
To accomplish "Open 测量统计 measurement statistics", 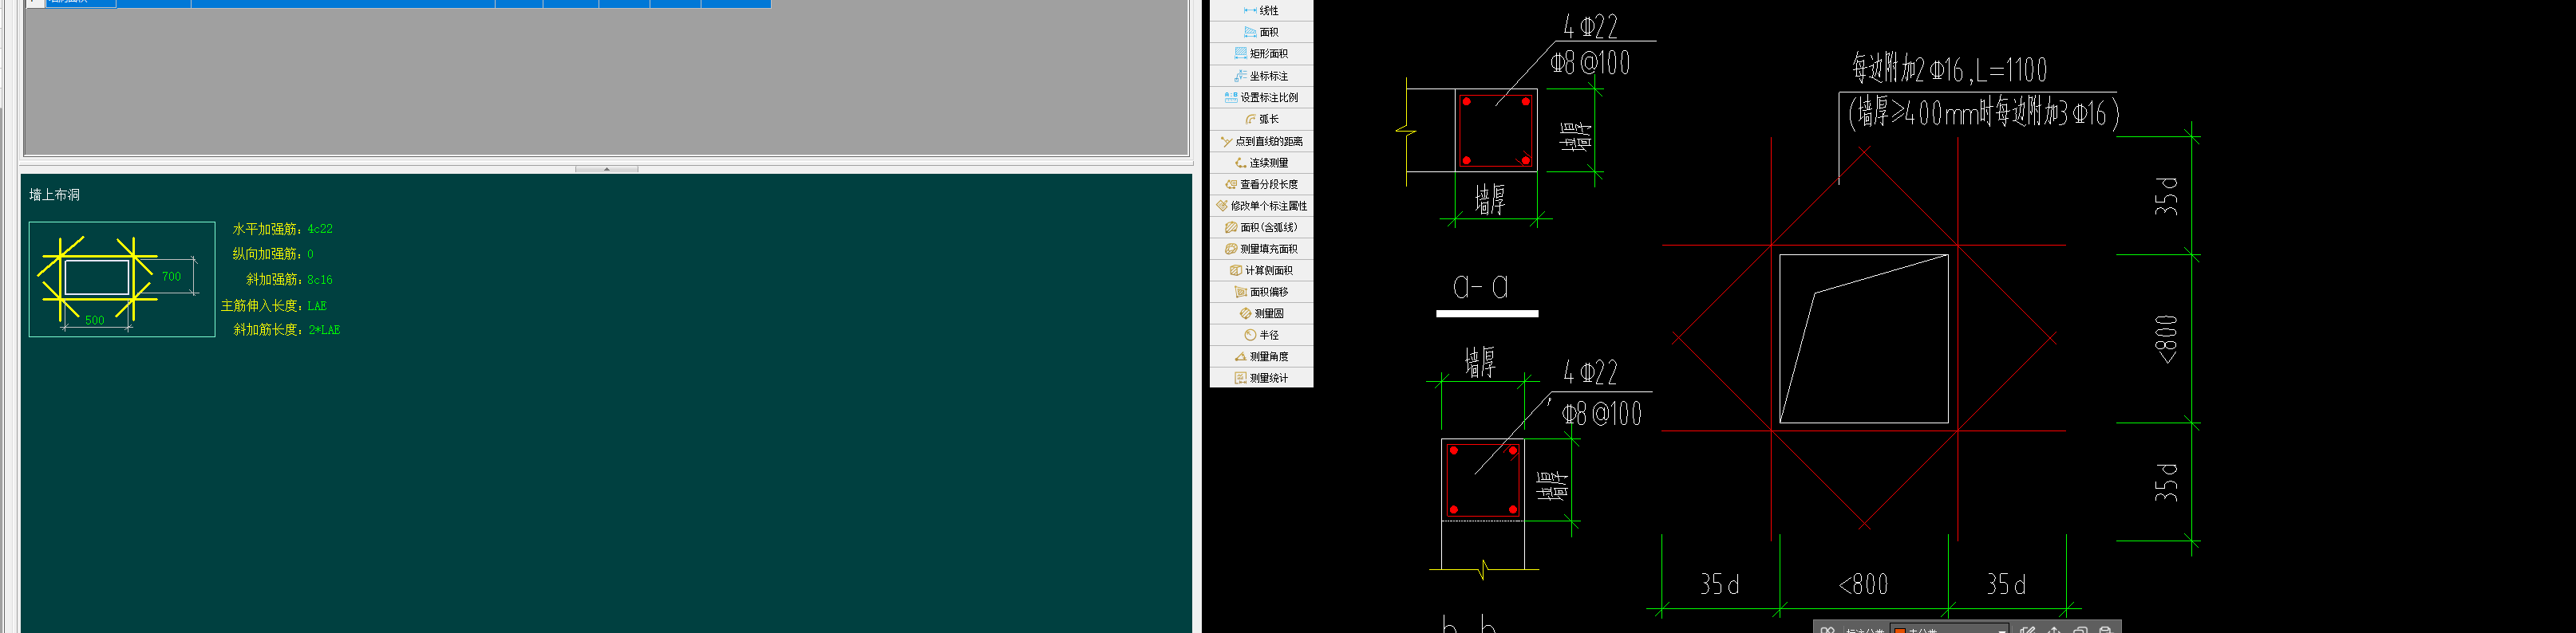I will 1261,379.
